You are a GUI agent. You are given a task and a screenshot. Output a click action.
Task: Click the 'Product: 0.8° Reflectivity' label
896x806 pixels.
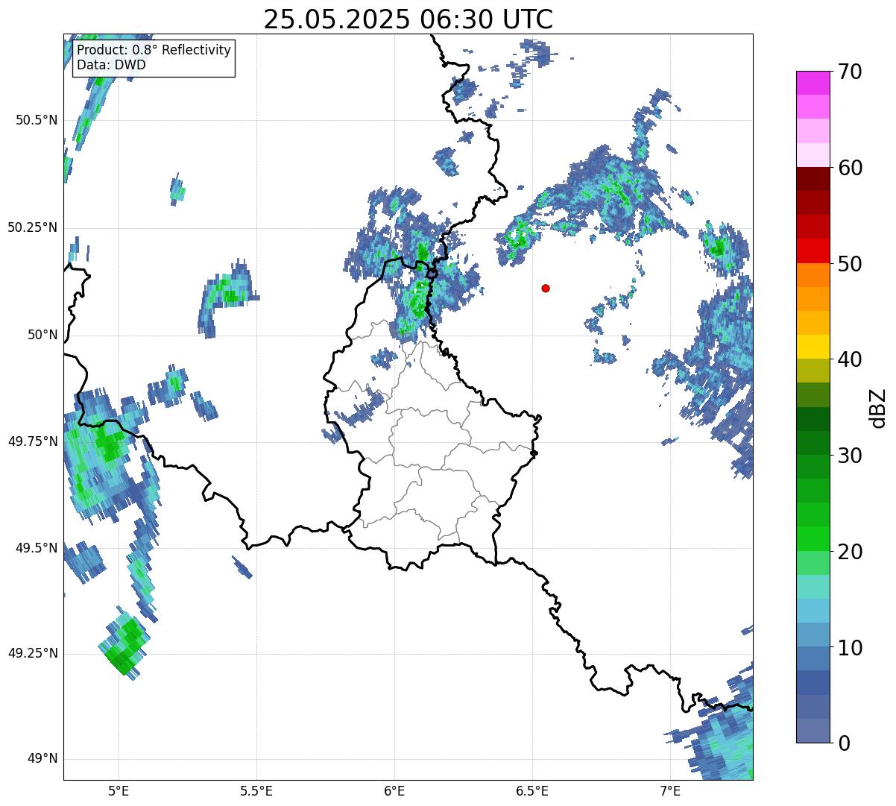pyautogui.click(x=154, y=50)
